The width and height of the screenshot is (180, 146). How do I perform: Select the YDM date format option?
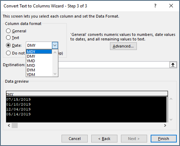tap(39, 75)
